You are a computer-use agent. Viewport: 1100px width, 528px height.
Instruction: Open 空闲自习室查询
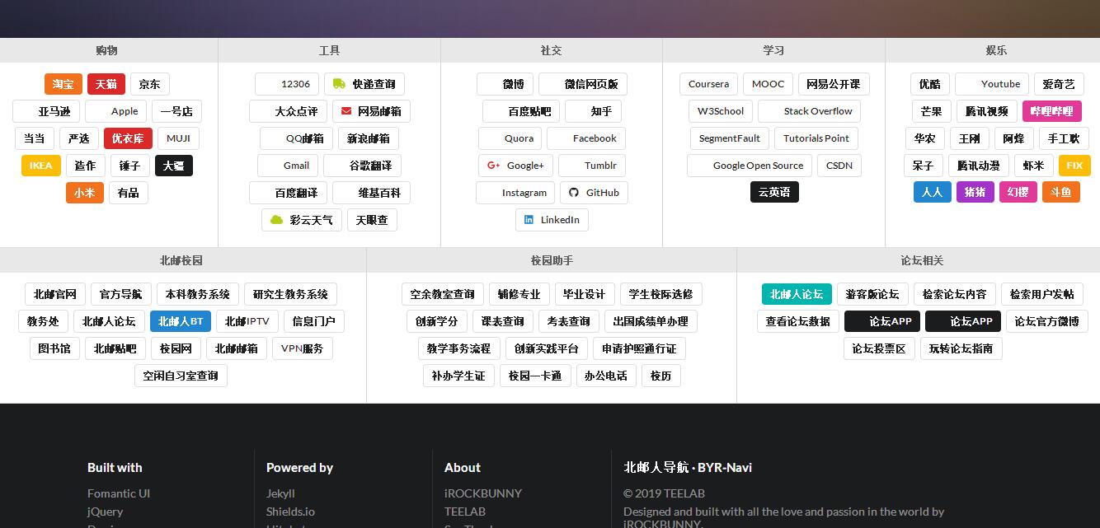pyautogui.click(x=181, y=376)
